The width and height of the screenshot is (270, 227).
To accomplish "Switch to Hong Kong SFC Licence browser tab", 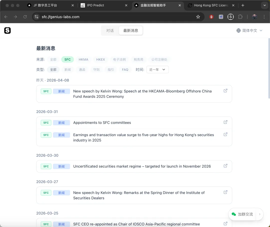I will (x=211, y=5).
